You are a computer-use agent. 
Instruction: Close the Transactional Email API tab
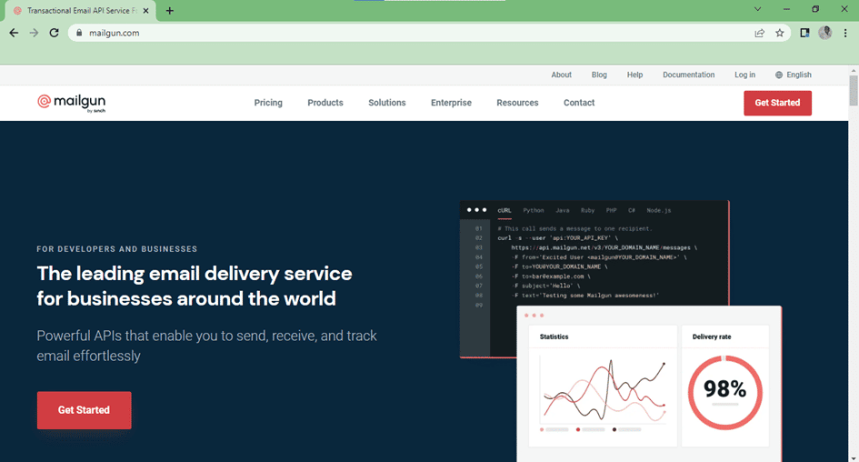pos(145,10)
